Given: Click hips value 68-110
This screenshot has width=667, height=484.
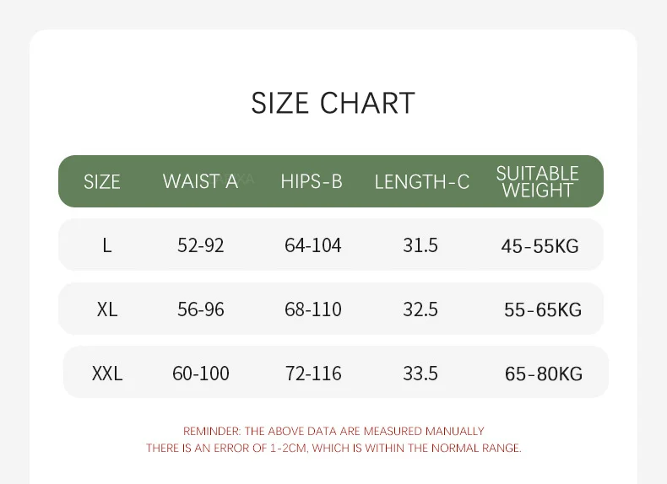Looking at the screenshot, I should click(313, 309).
